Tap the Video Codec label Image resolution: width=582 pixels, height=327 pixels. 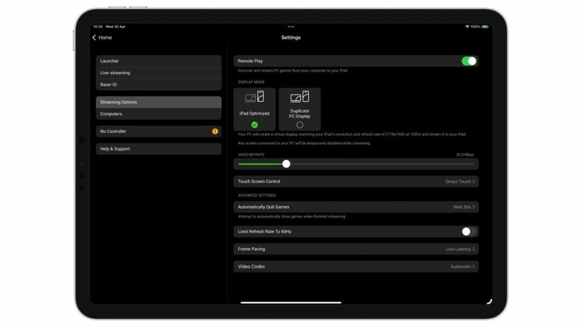pyautogui.click(x=251, y=267)
